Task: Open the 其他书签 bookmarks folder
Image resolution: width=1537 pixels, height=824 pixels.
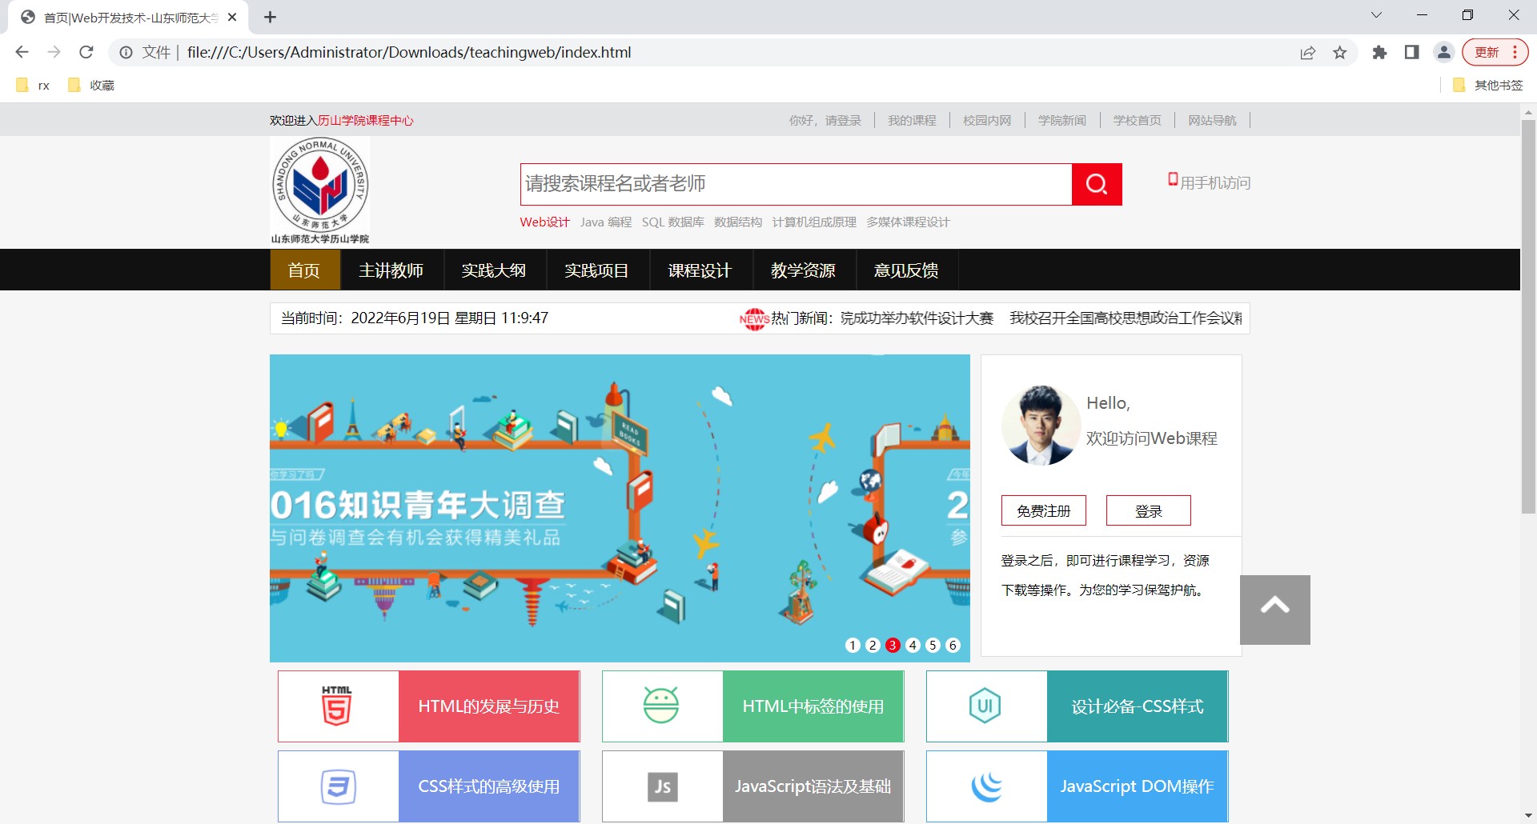Action: tap(1487, 86)
